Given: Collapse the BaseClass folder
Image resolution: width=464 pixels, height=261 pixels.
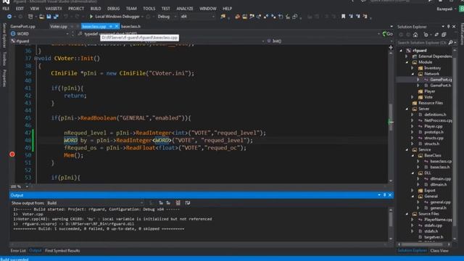Looking at the screenshot, I should coord(413,155).
